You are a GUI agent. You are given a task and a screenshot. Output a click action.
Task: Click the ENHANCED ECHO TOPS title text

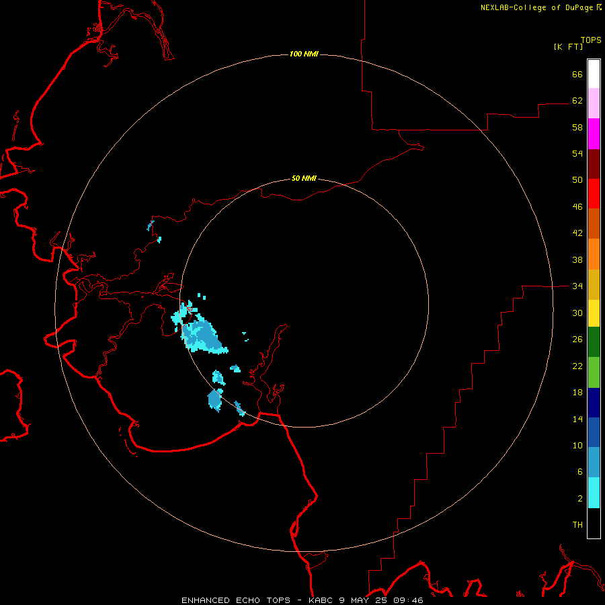[x=236, y=600]
